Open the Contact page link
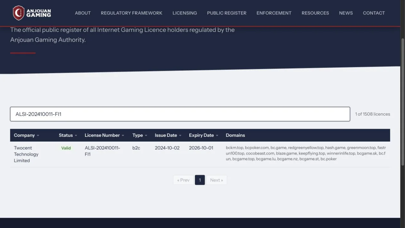 pyautogui.click(x=374, y=13)
